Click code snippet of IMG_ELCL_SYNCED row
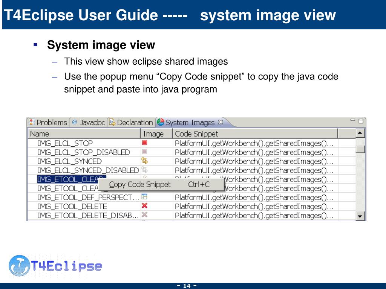This screenshot has height=289, width=386. (x=254, y=161)
